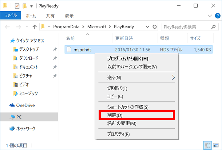Choose プロパティ(R) in the context menu
Viewport: 222px width, 150px height.
click(136, 134)
